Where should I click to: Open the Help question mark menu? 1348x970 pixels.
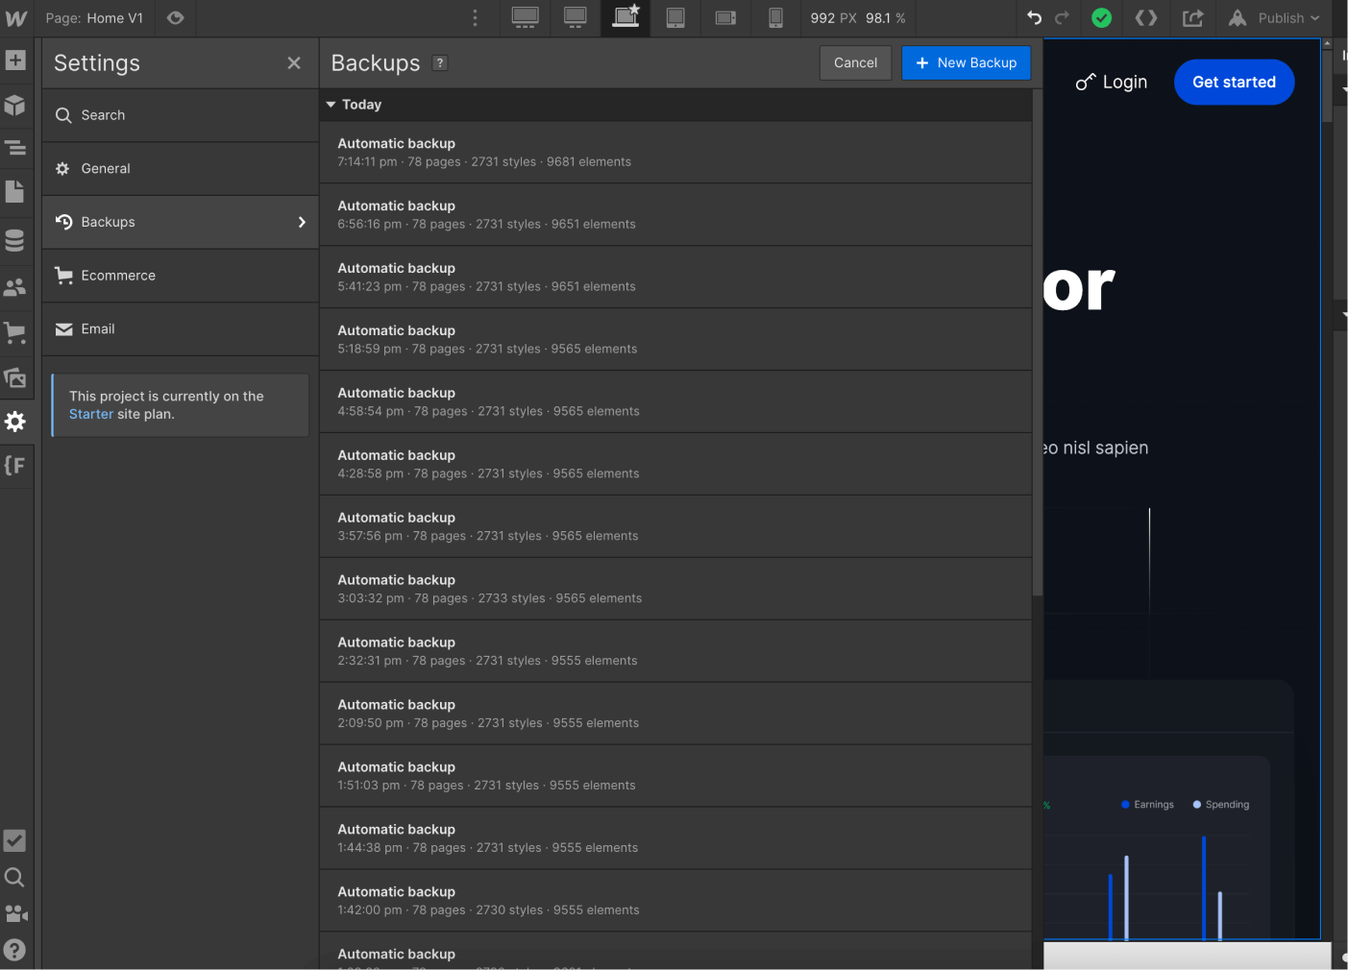pos(15,950)
